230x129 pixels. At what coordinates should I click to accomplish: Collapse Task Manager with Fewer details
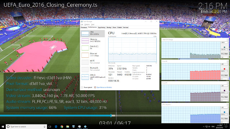(x=87, y=87)
